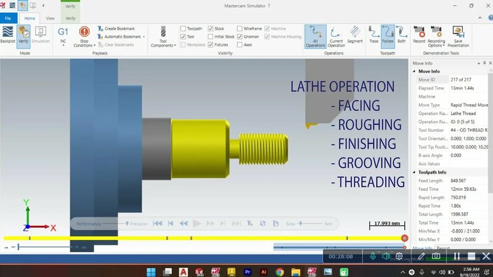The image size is (493, 277).
Task: Uncheck the Fixtures checkbox
Action: tap(210, 45)
